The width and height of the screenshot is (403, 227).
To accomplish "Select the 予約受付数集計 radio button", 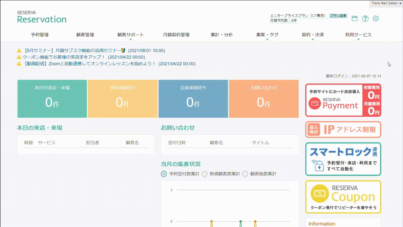I will pos(164,174).
